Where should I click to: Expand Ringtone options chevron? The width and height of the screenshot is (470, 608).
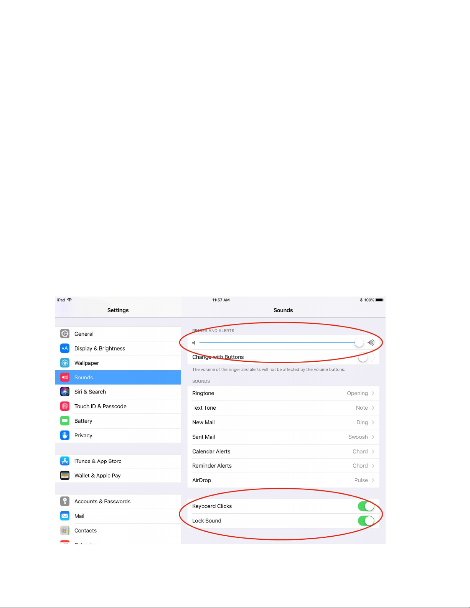(373, 393)
